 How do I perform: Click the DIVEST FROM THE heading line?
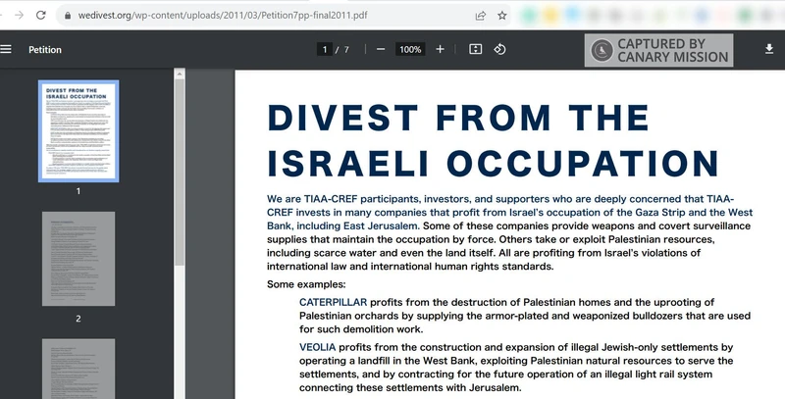(x=458, y=117)
